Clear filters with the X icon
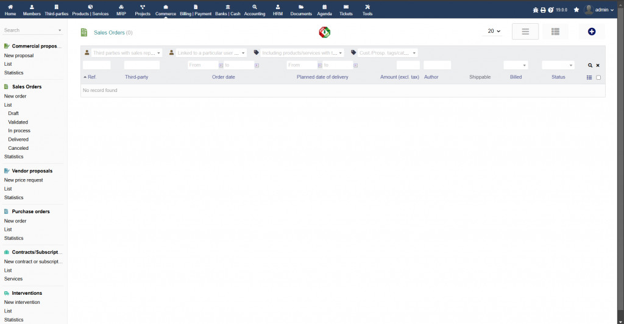 598,65
